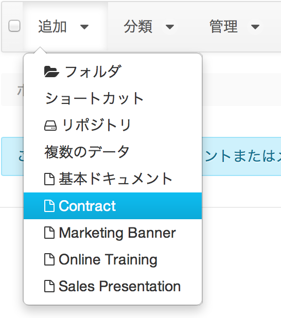Click the light blue information banner

241,156
